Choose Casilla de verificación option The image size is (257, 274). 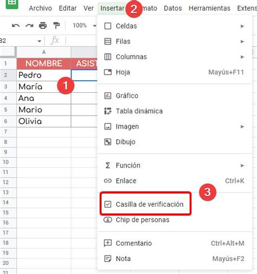coord(145,204)
